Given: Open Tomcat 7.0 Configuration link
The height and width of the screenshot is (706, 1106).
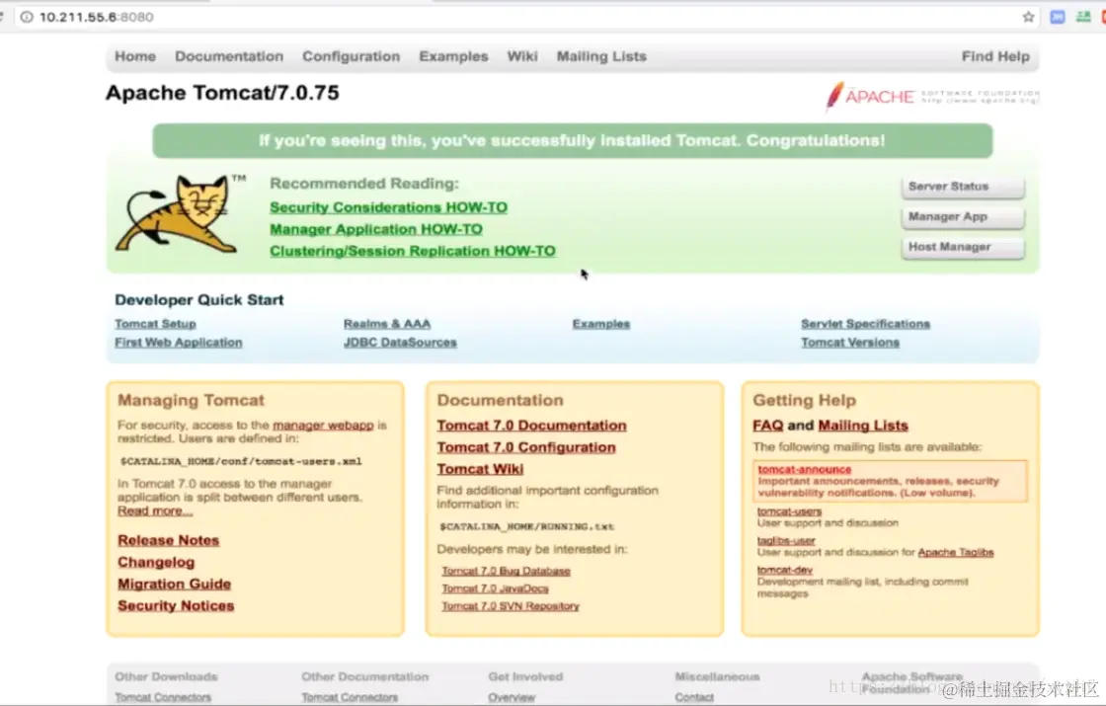Looking at the screenshot, I should pyautogui.click(x=525, y=447).
